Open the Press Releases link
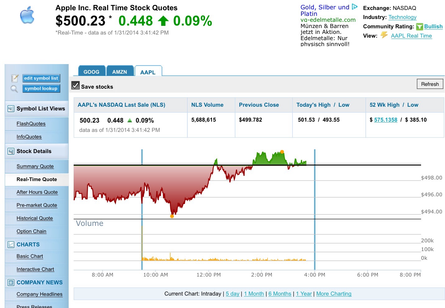The image size is (445, 308). (34, 306)
